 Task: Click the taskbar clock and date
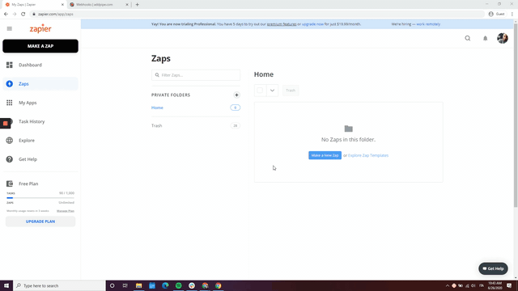pyautogui.click(x=495, y=285)
